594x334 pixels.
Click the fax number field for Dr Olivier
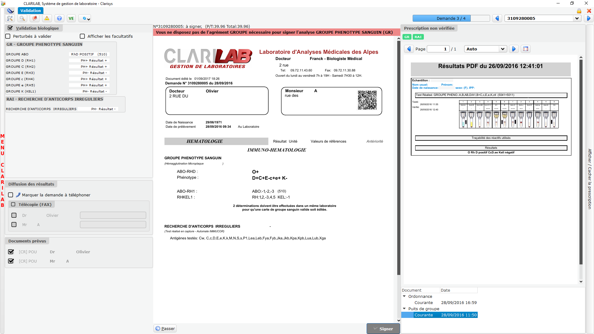pyautogui.click(x=113, y=215)
